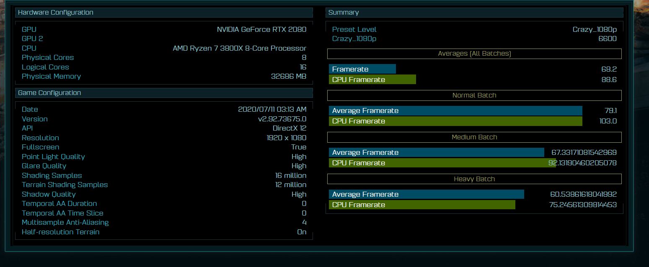Screen dimensions: 649x267
Task: Click the Heavy Batch CPU Framerate bar
Action: pos(422,205)
